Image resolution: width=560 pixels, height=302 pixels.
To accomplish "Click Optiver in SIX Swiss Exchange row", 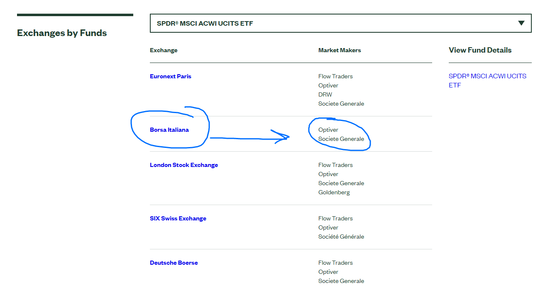I will pos(328,227).
